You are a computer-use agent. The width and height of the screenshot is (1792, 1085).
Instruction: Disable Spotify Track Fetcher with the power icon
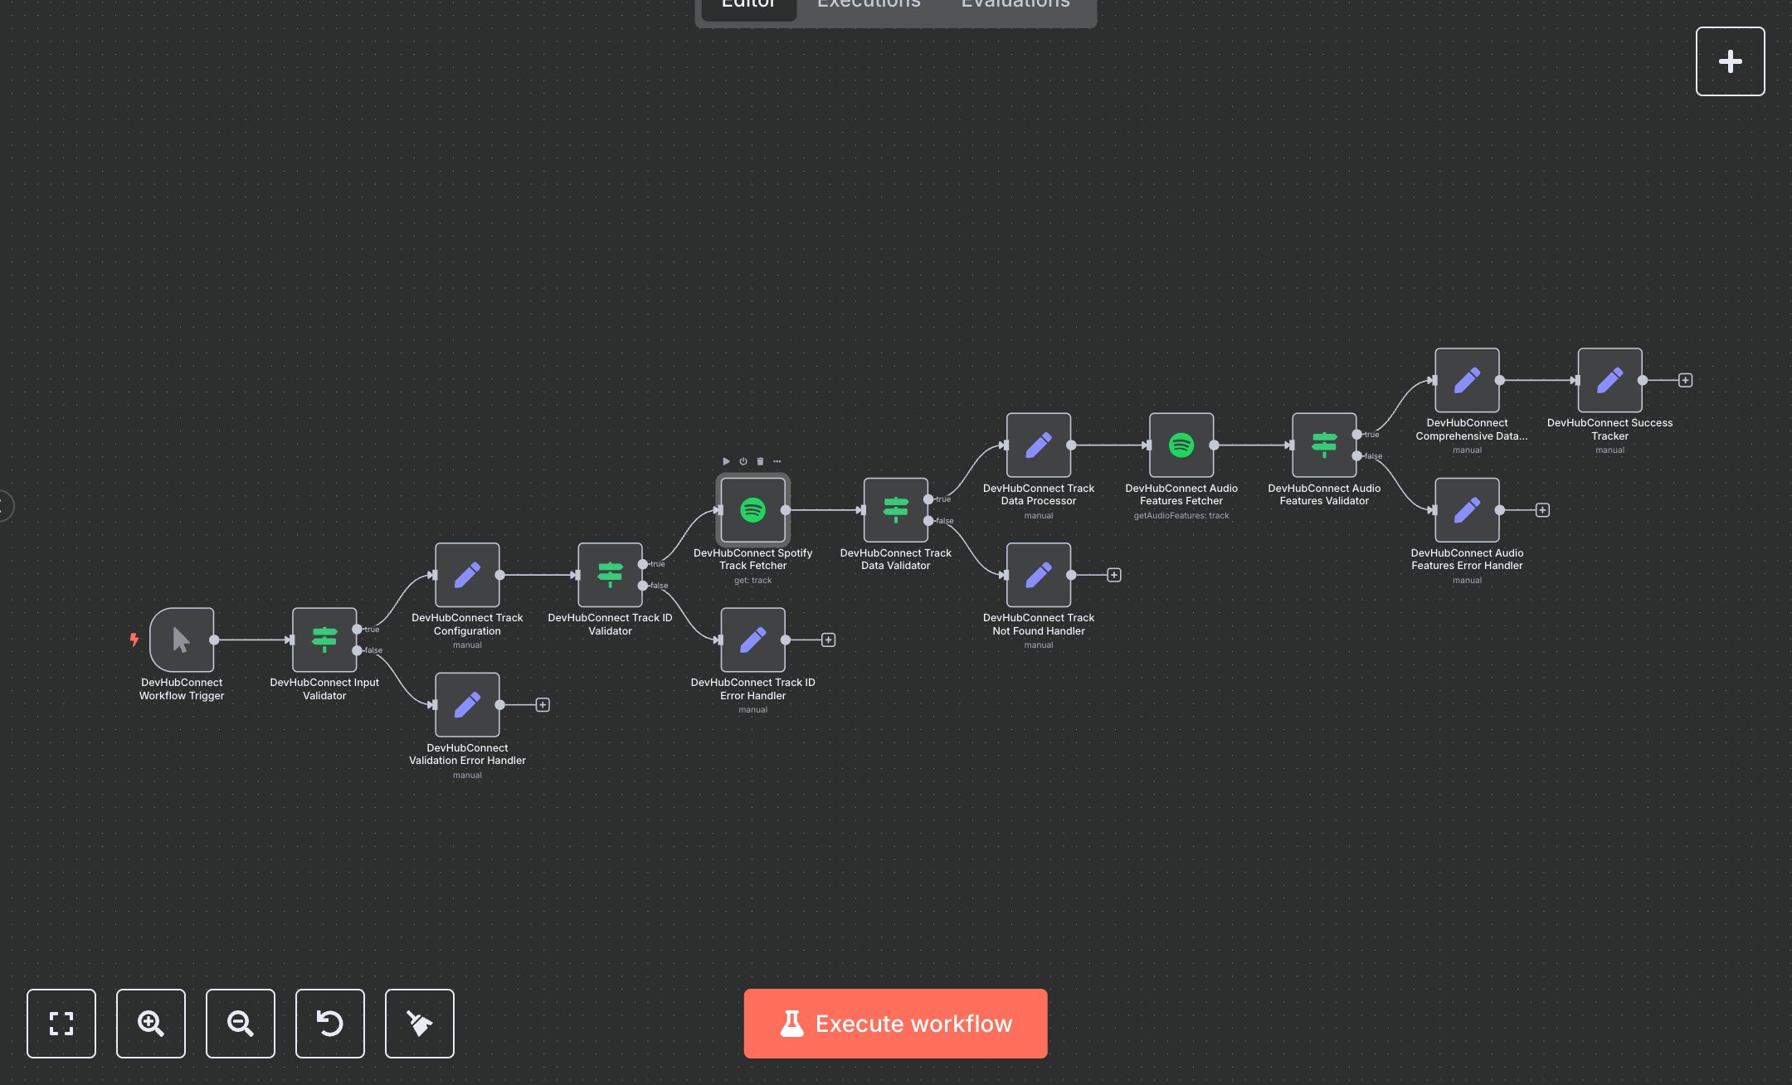[x=743, y=461]
